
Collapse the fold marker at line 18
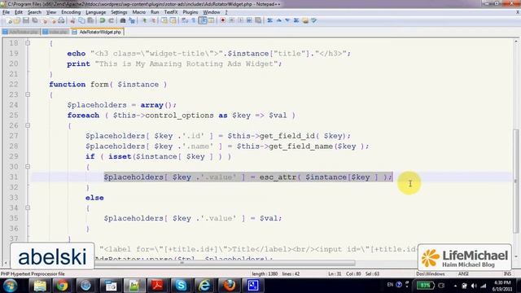point(28,43)
